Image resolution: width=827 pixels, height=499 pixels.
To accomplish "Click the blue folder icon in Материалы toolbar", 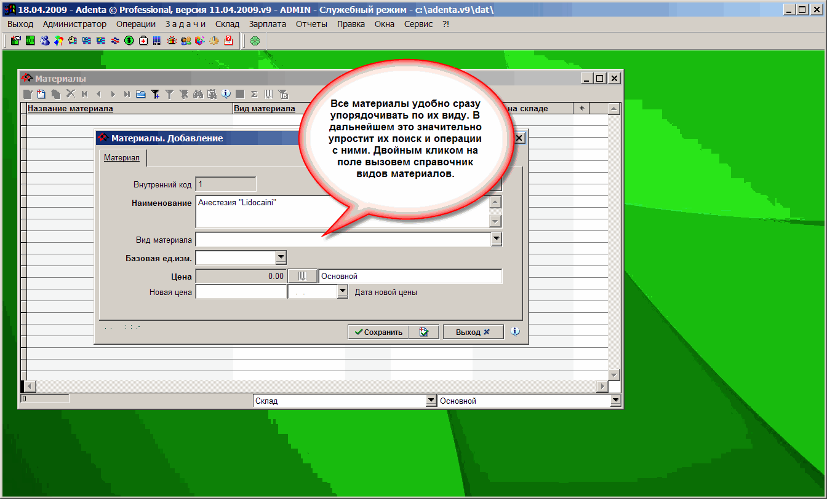I will (140, 94).
